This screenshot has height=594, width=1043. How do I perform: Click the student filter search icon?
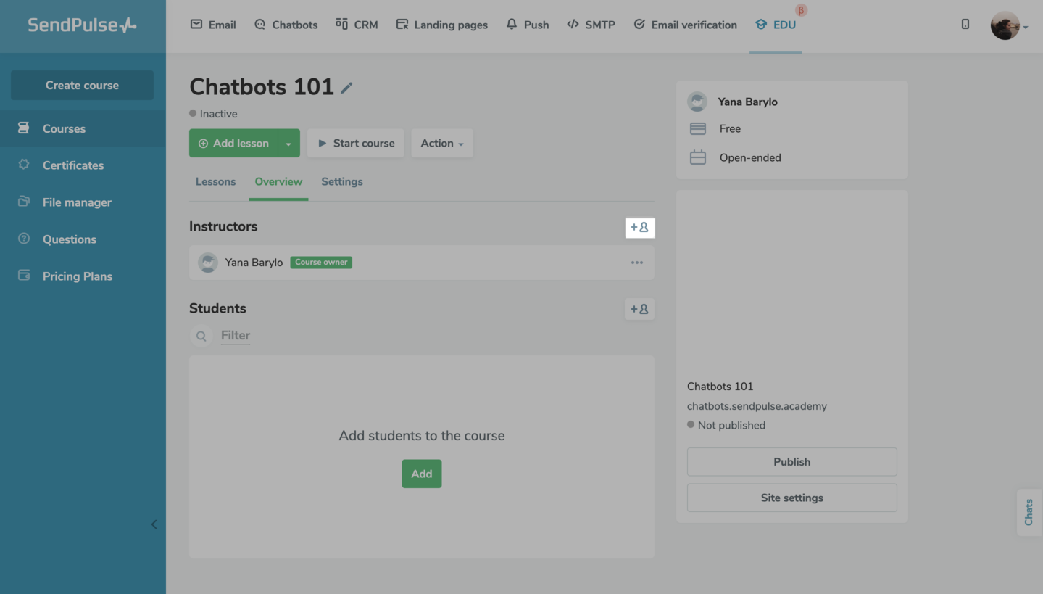pyautogui.click(x=201, y=336)
